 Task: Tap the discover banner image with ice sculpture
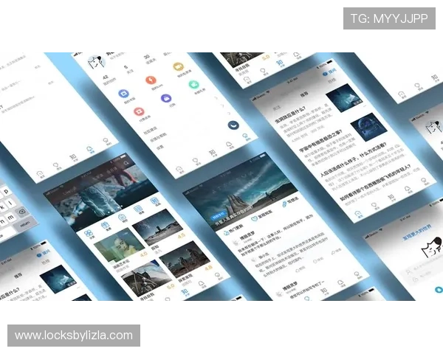[x=100, y=192]
